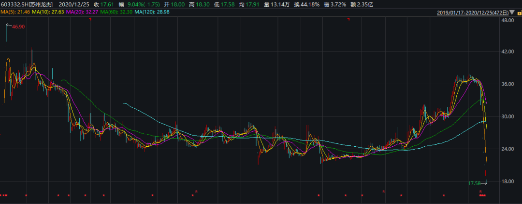This screenshot has height=204, width=522.
Task: Click the 18.00 price axis label
Action: click(x=507, y=181)
